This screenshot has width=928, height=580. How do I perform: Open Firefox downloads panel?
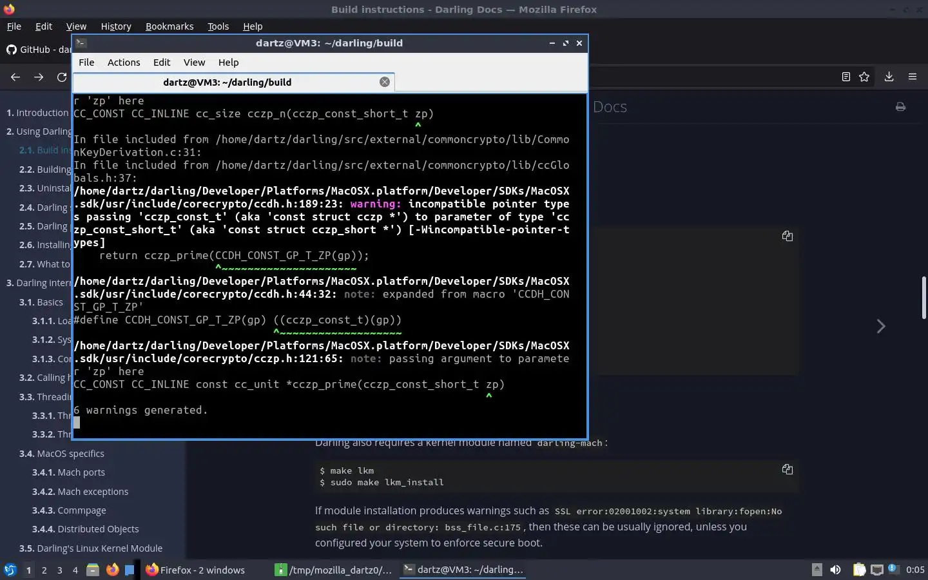pyautogui.click(x=889, y=77)
